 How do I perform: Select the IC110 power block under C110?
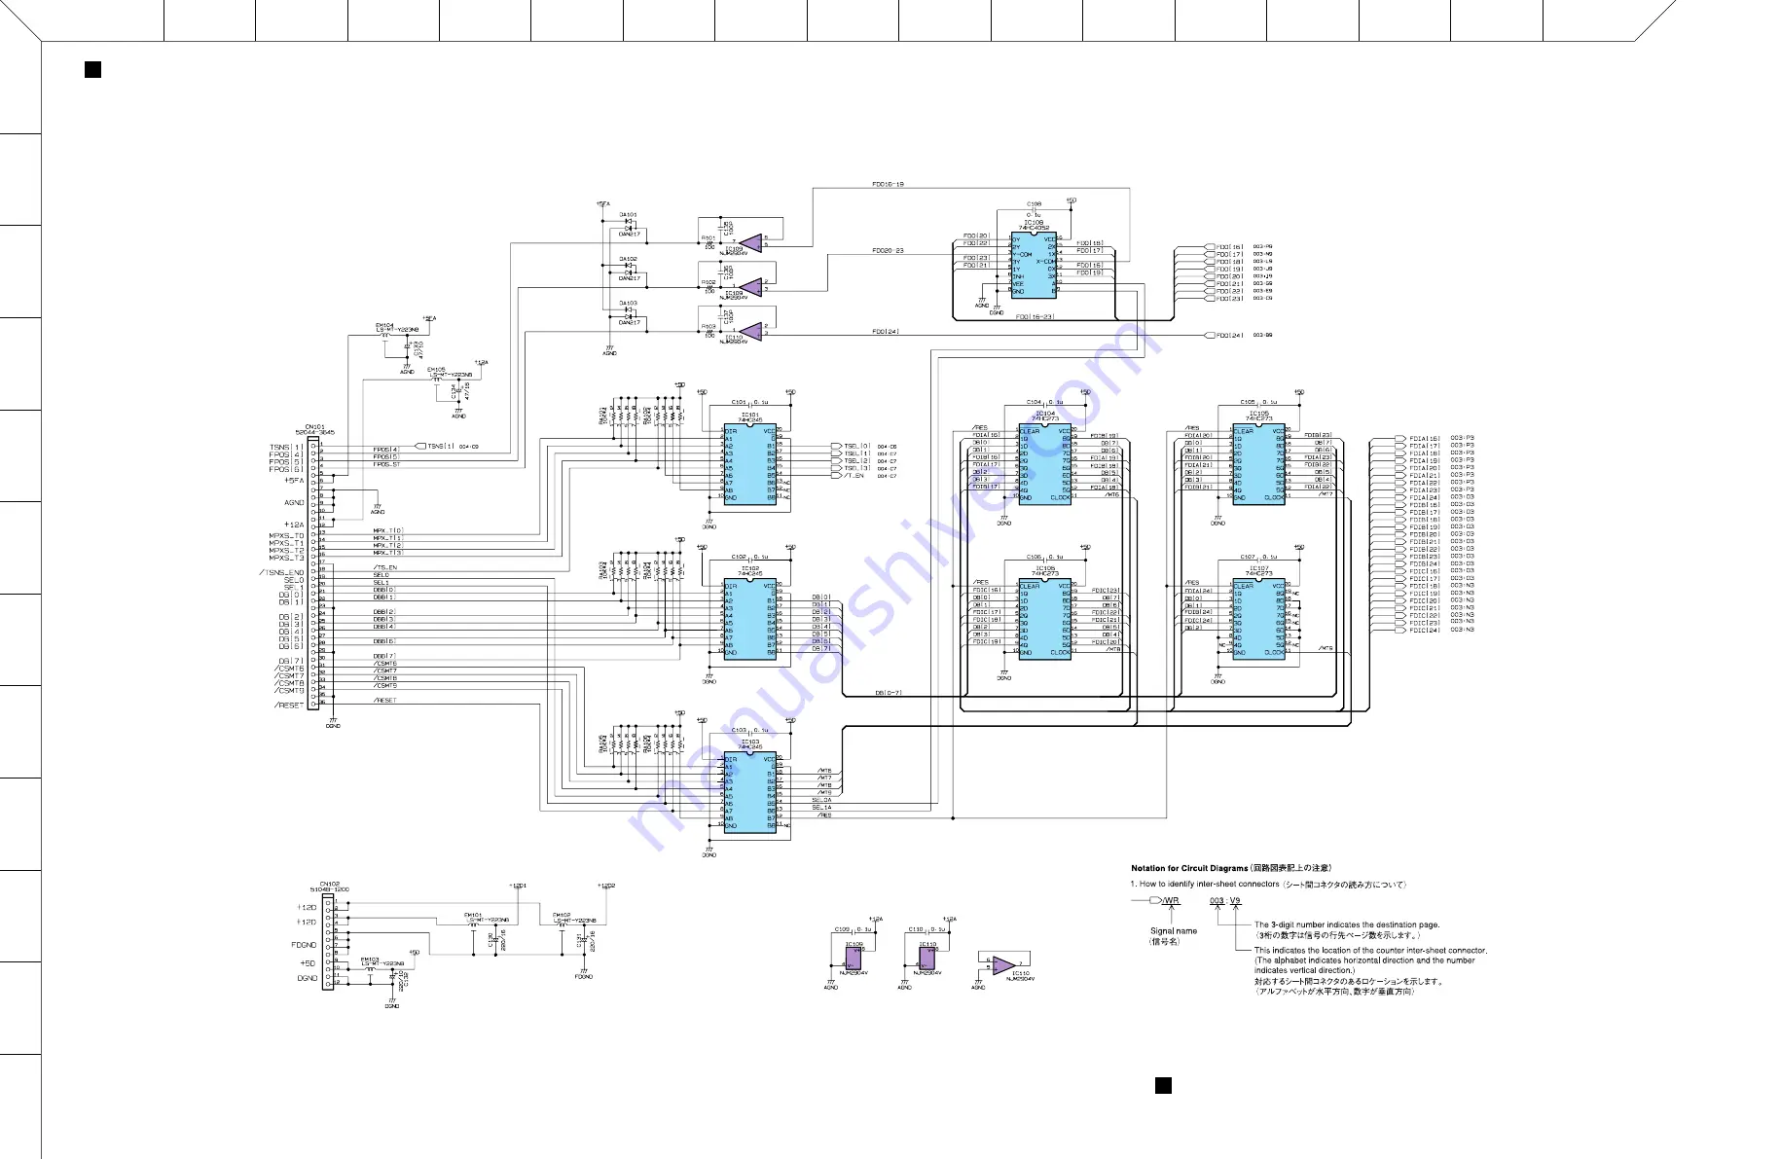[927, 959]
